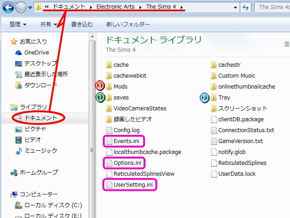Select the saves folder

tap(117, 98)
